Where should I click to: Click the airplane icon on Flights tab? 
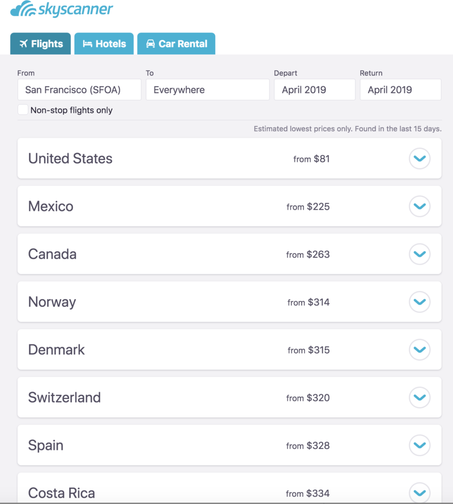click(23, 44)
